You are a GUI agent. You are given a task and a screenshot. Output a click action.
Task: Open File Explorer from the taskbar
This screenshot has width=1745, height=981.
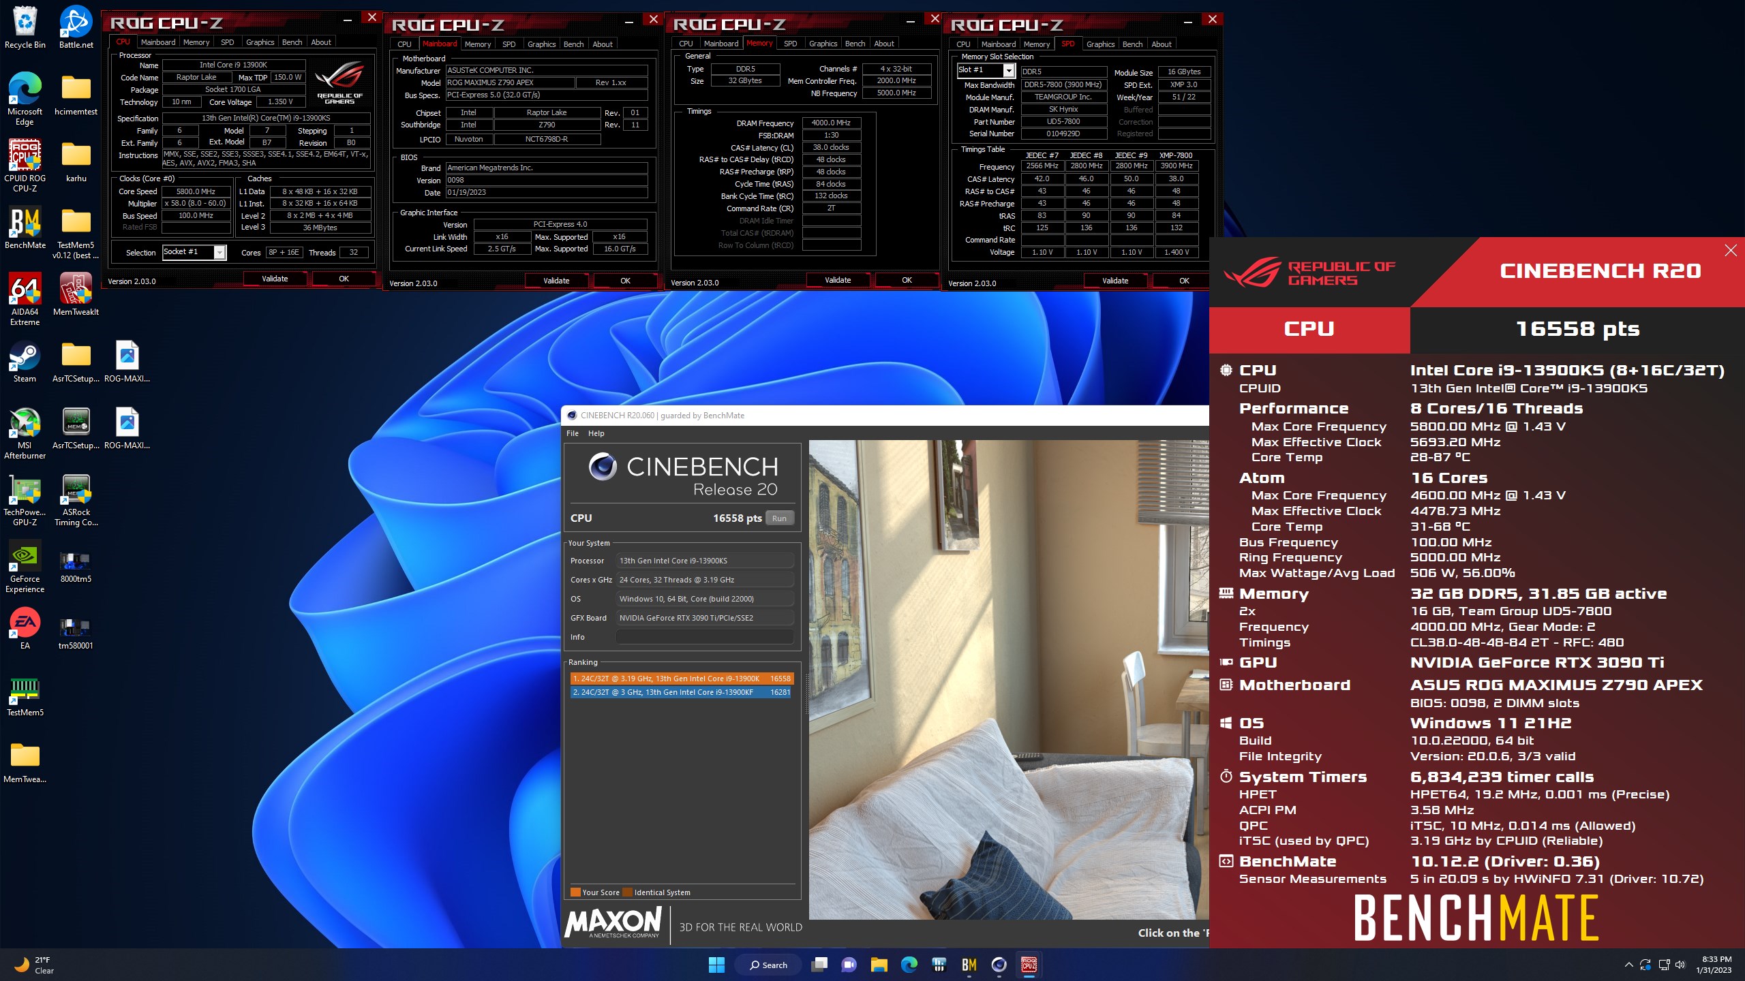point(879,965)
